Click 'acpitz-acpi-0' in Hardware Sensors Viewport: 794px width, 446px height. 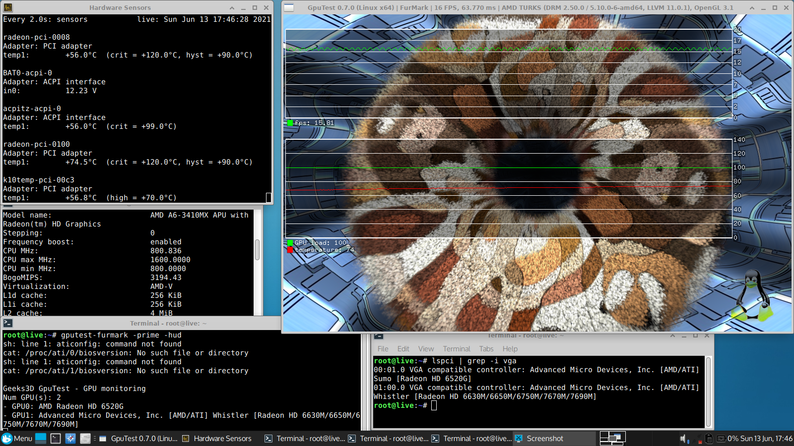[32, 109]
